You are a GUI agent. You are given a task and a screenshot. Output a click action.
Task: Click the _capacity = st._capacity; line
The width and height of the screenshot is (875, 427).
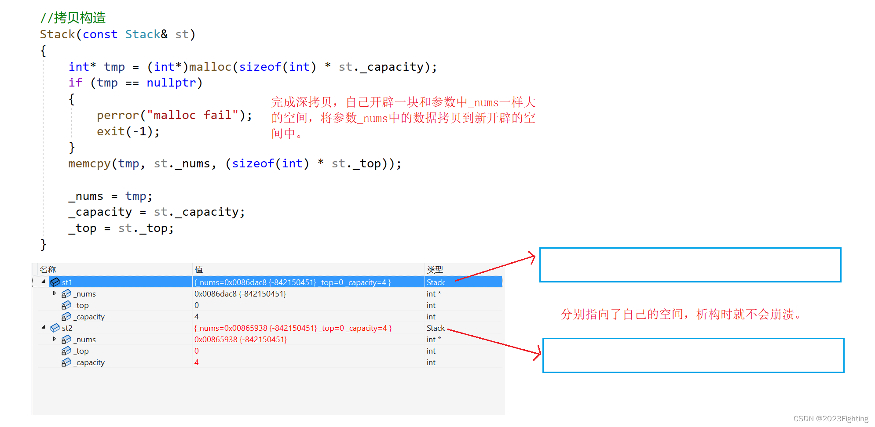pyautogui.click(x=157, y=212)
